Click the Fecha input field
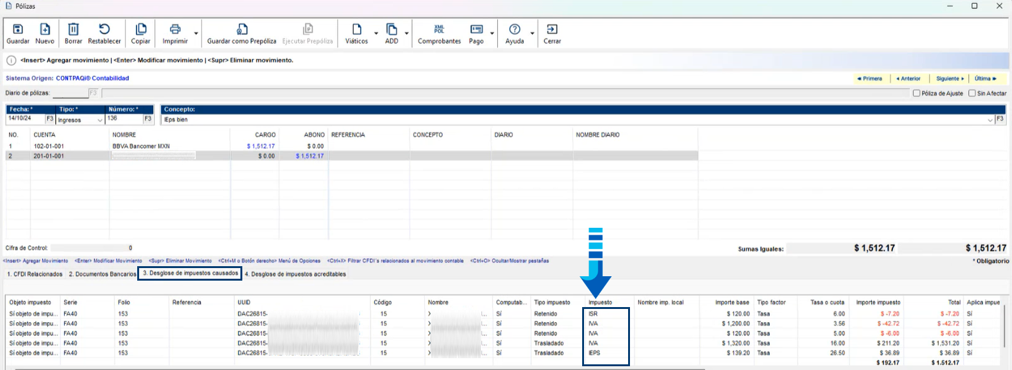 click(x=25, y=118)
